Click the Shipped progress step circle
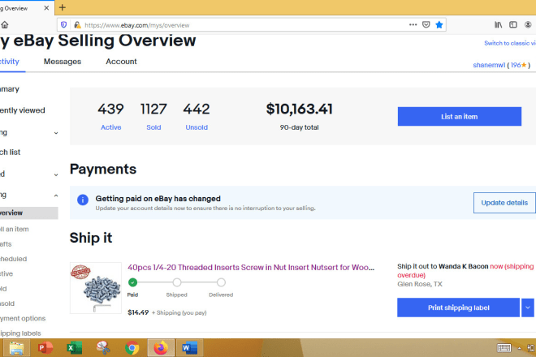Image resolution: width=536 pixels, height=357 pixels. pyautogui.click(x=177, y=282)
